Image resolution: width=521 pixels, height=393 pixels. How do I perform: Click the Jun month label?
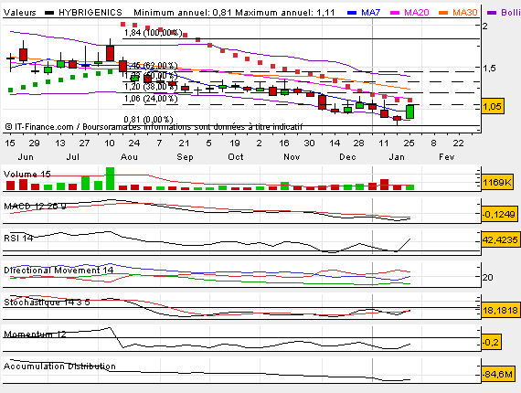tap(26, 157)
